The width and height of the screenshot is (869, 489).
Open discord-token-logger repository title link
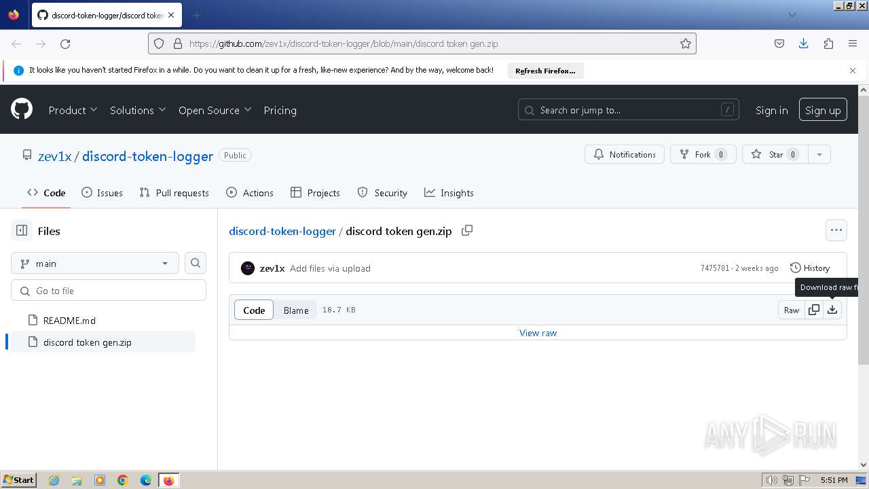coord(147,156)
